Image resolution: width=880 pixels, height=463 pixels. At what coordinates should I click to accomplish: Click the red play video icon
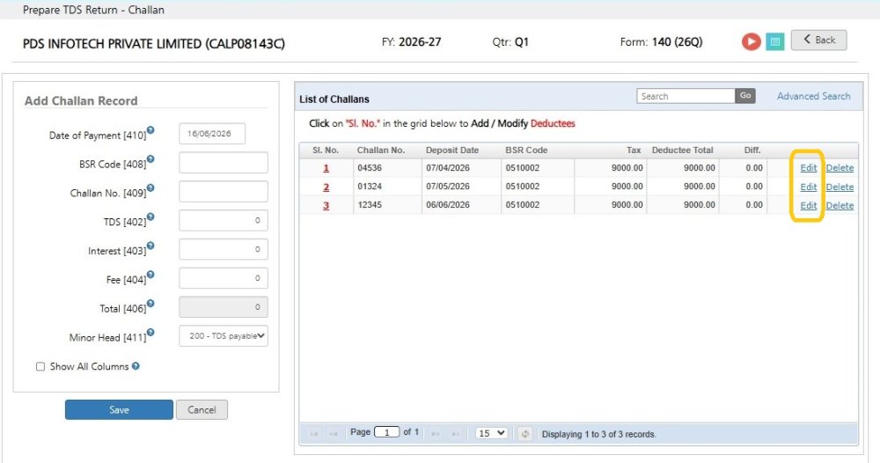tap(751, 41)
